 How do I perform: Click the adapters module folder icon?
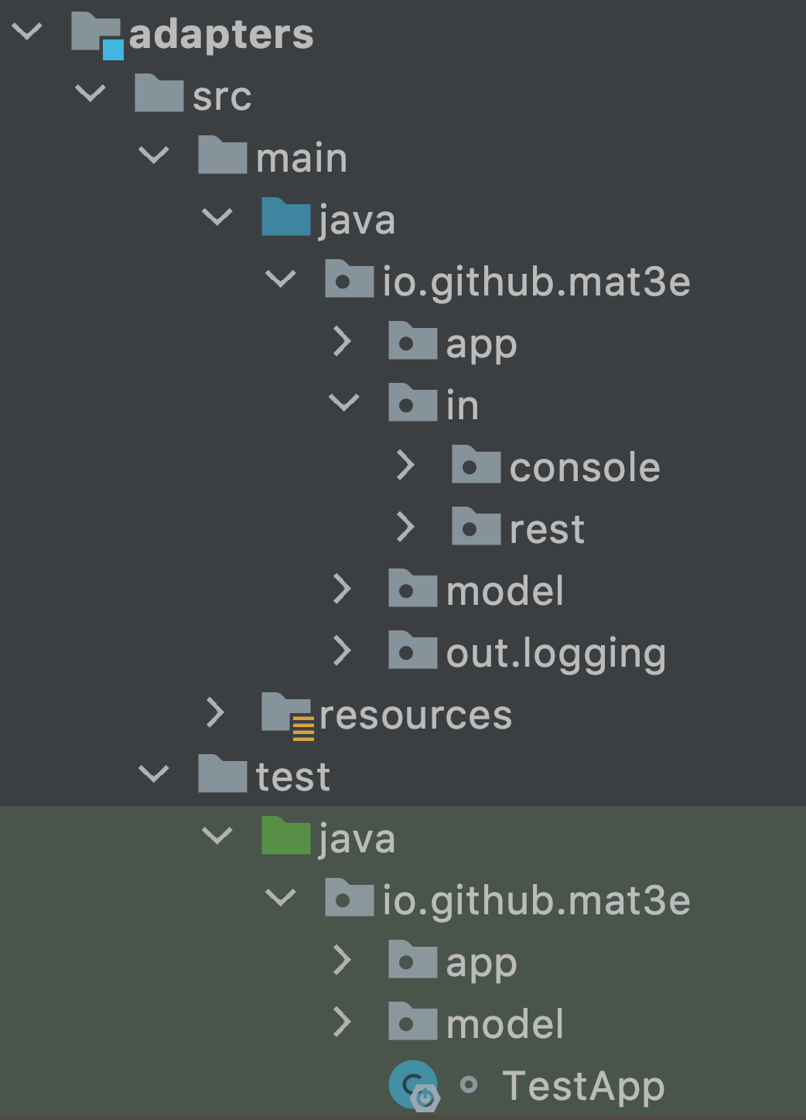96,34
